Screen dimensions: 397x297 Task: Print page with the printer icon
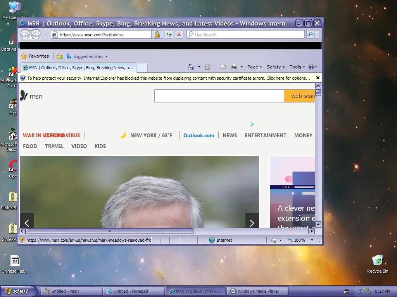click(233, 67)
